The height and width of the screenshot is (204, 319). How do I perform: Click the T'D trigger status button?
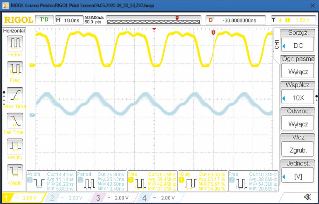(44, 20)
